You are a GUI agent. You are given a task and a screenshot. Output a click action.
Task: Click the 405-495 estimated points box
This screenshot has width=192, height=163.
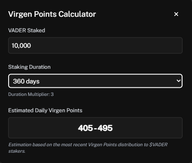pos(95,128)
